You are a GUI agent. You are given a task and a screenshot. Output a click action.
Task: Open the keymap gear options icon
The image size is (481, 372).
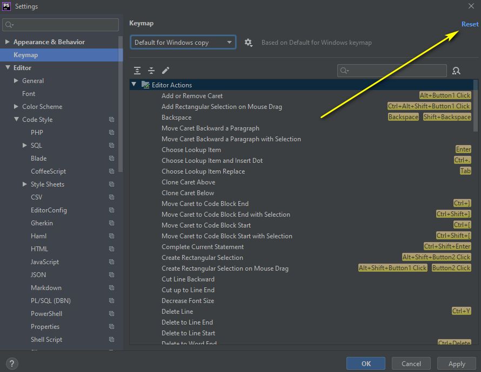coord(248,43)
